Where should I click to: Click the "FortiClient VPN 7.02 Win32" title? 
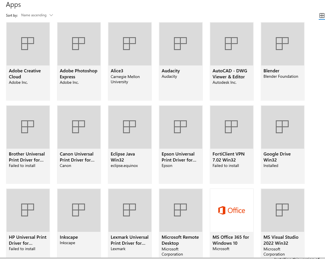228,157
